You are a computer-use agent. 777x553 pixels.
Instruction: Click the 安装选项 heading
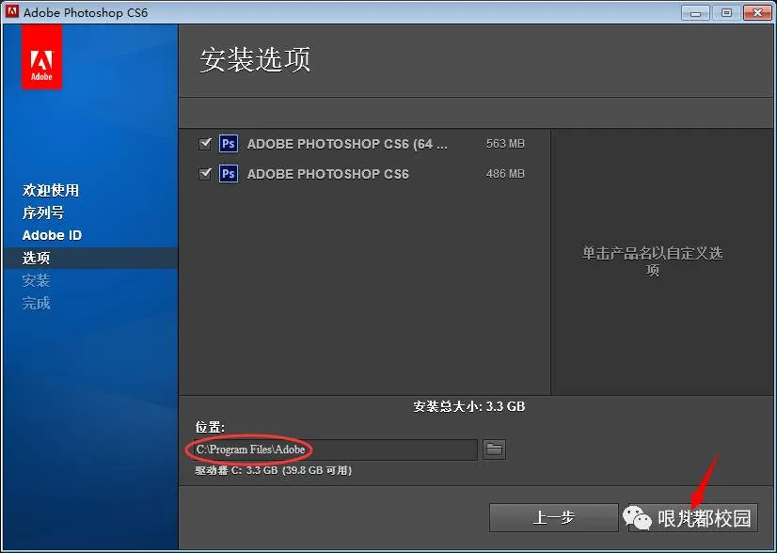pos(255,60)
